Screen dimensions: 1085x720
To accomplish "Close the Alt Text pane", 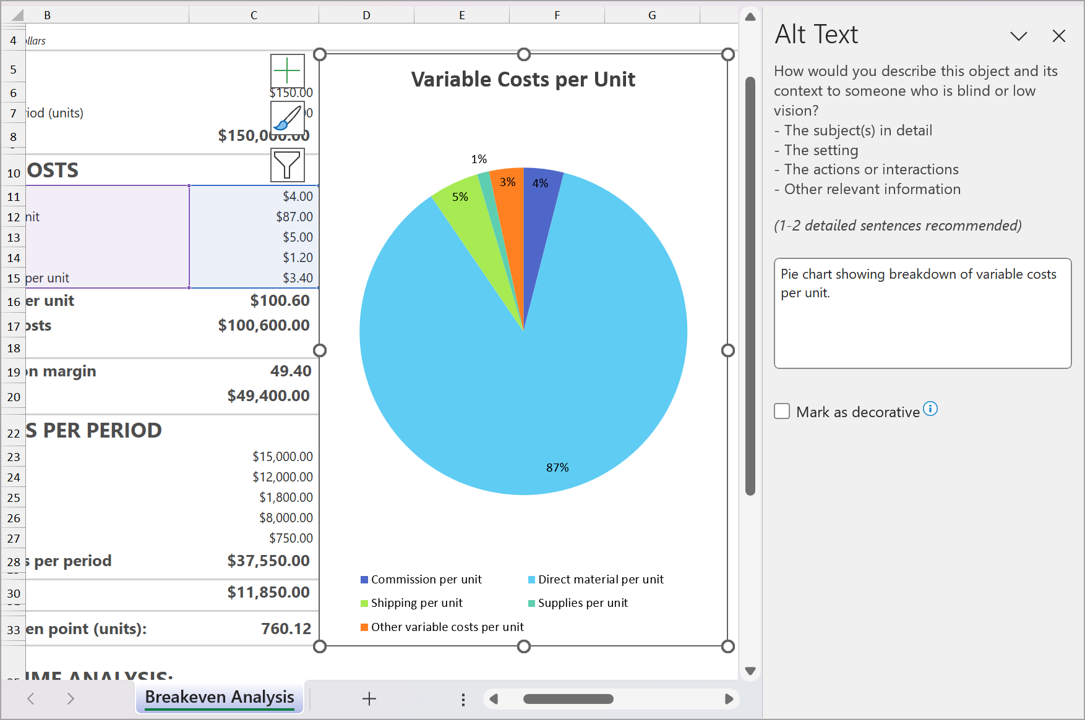I will pyautogui.click(x=1059, y=36).
